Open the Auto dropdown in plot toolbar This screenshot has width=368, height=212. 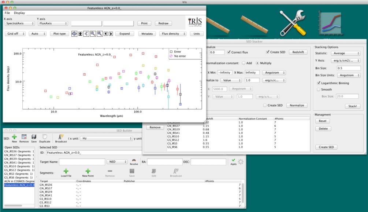(37, 34)
